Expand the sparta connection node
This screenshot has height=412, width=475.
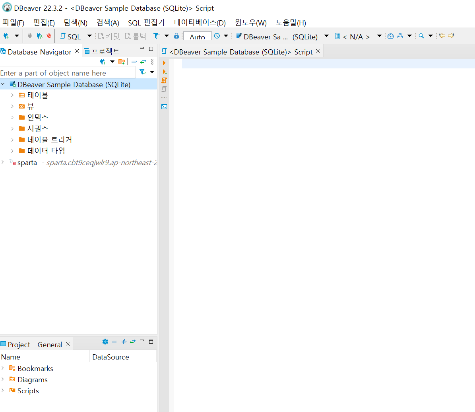click(x=3, y=162)
